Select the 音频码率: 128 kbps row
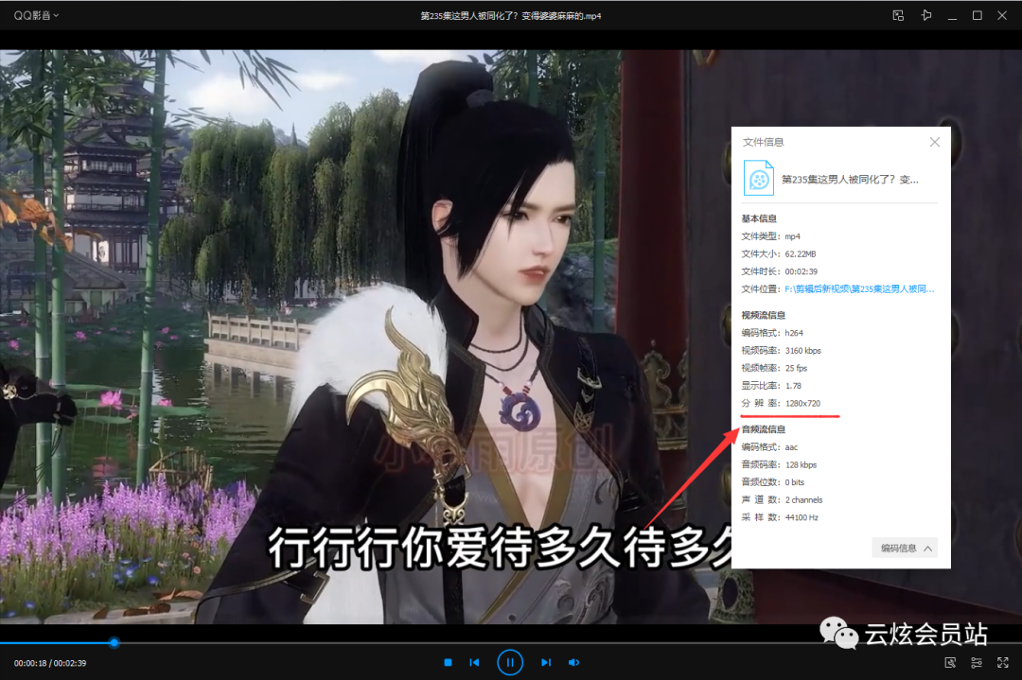1022x680 pixels. (779, 465)
